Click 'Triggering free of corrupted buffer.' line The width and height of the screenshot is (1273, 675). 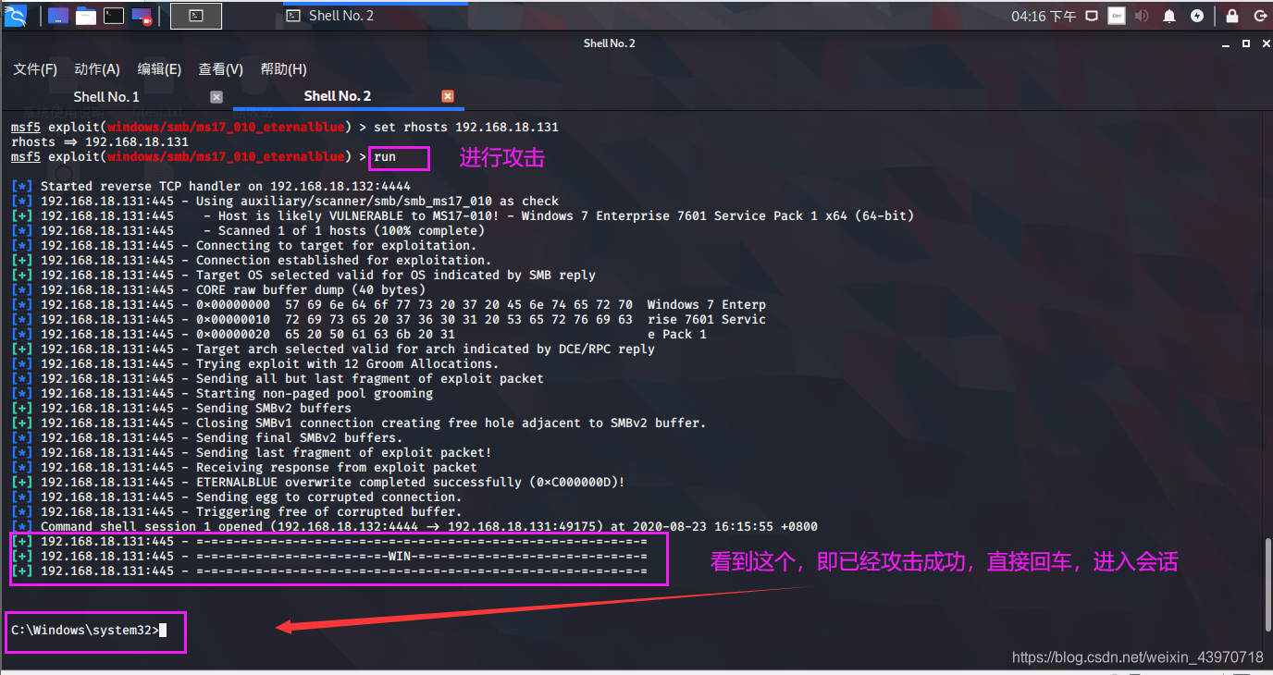tap(329, 511)
